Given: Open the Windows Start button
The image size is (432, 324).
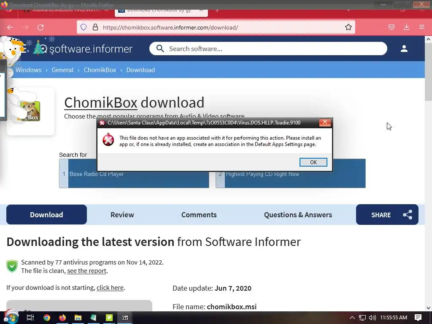Looking at the screenshot, I should 11,317.
